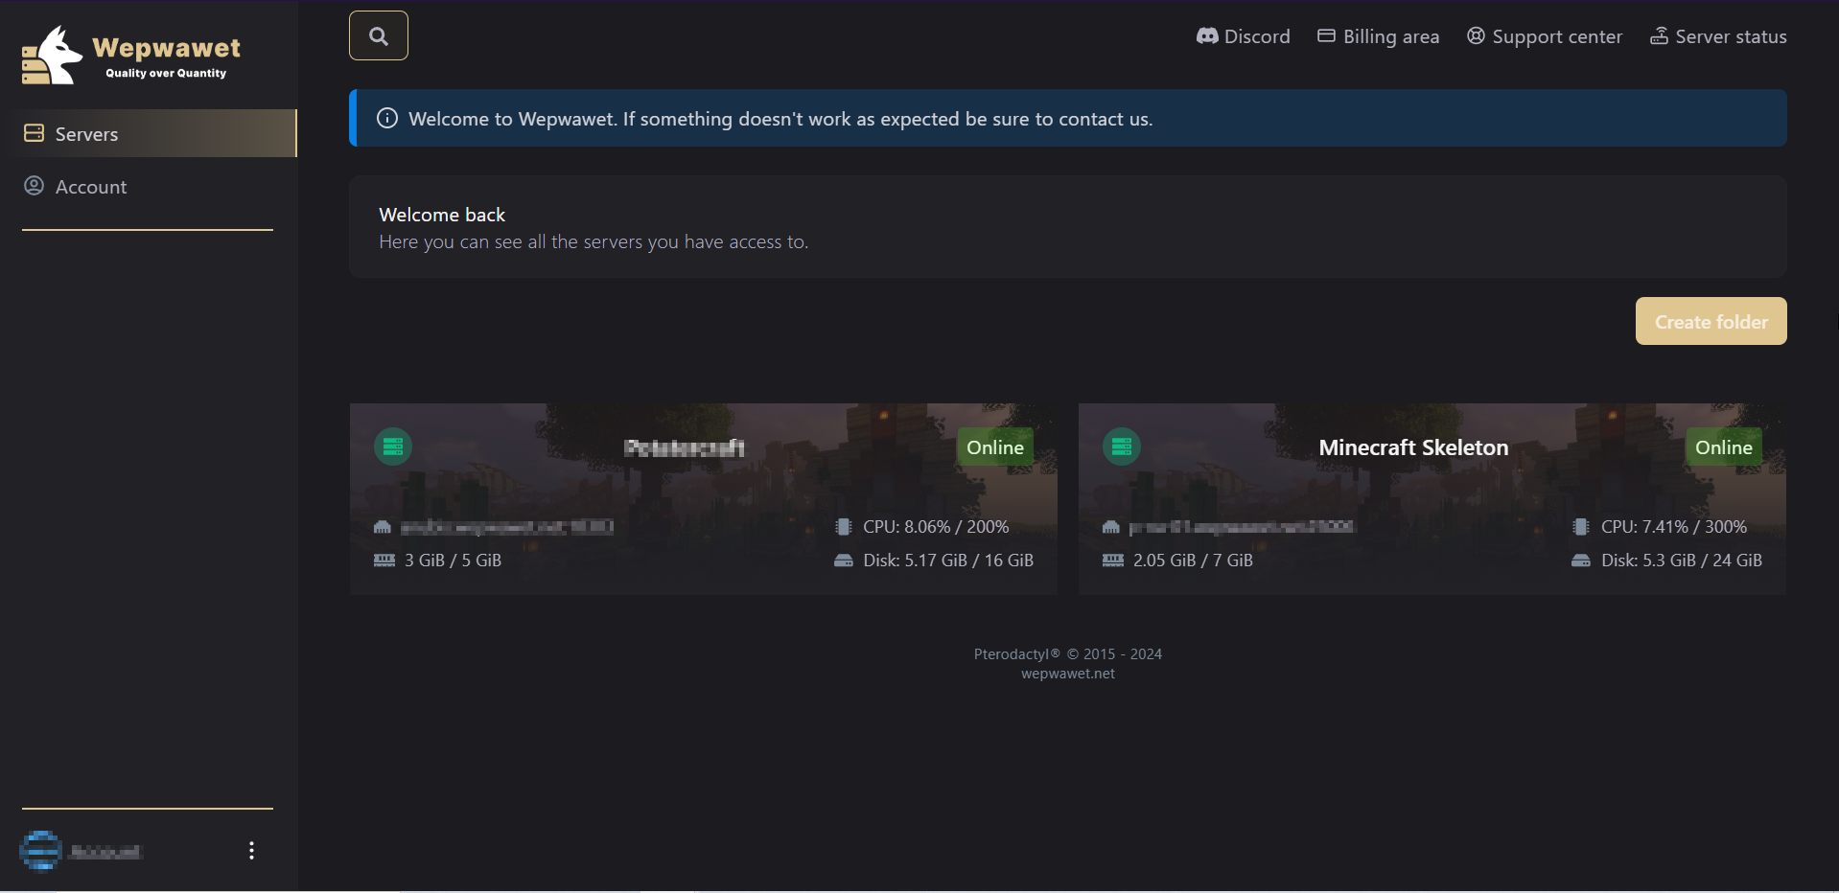Click the CPU chip icon beside 8.06% / 200%
The image size is (1839, 893).
pos(843,526)
